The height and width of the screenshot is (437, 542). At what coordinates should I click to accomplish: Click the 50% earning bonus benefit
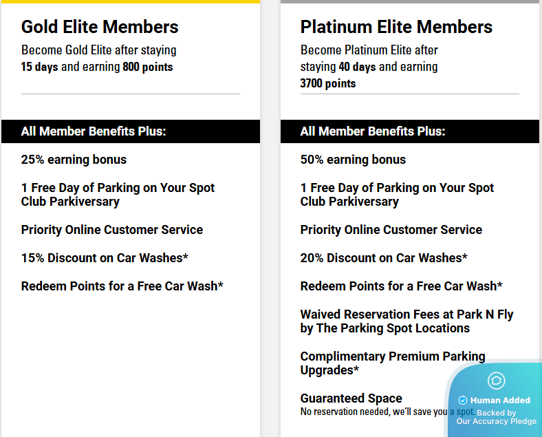(x=353, y=160)
